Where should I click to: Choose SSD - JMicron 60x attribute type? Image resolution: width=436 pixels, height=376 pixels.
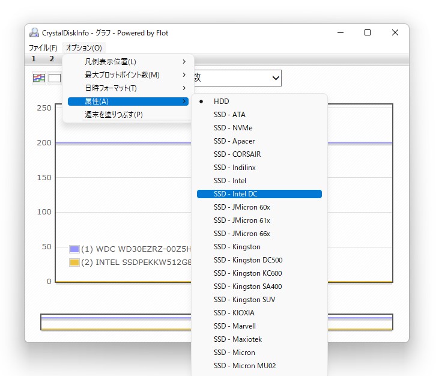(x=259, y=207)
